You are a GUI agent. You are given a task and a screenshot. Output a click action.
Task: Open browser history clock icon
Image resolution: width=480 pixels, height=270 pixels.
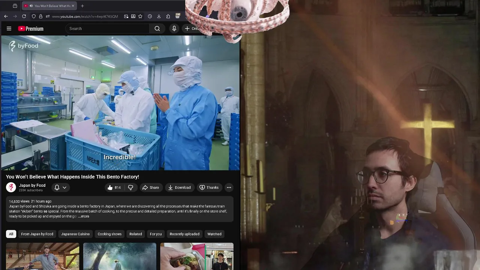pos(150,16)
